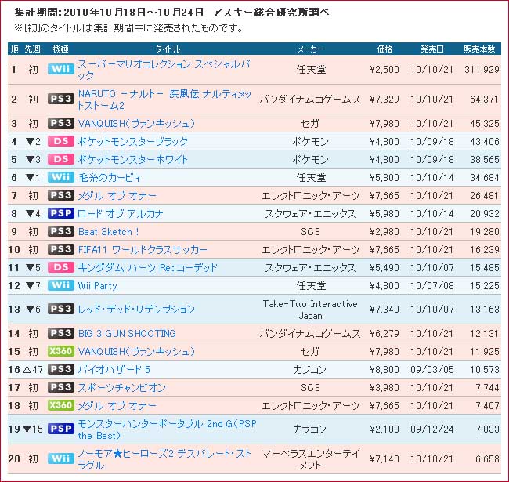Click the PS3 badge beside BIG 3 GUN SHOOTING

pyautogui.click(x=61, y=334)
